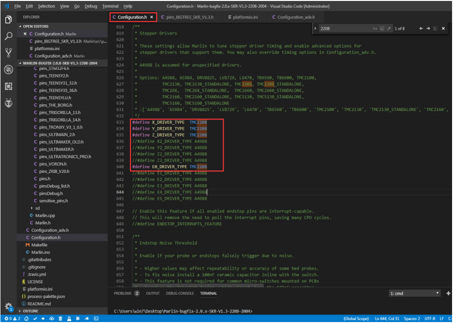Show the Problems panel tab
Viewport: 453px width, 323px height.
[x=122, y=293]
